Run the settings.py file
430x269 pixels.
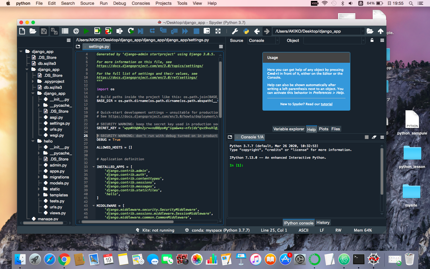click(x=86, y=31)
